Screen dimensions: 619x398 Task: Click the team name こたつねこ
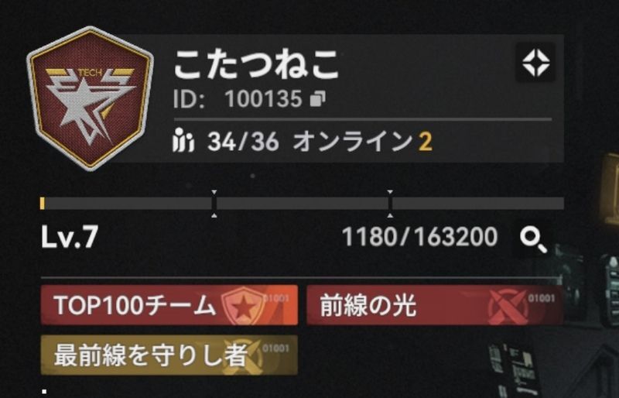pyautogui.click(x=256, y=65)
